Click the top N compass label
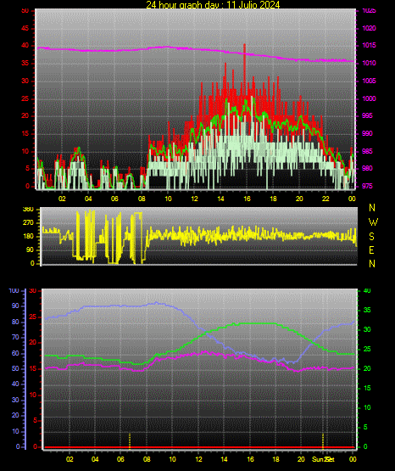Viewport: 395px width, 471px height. (372, 208)
